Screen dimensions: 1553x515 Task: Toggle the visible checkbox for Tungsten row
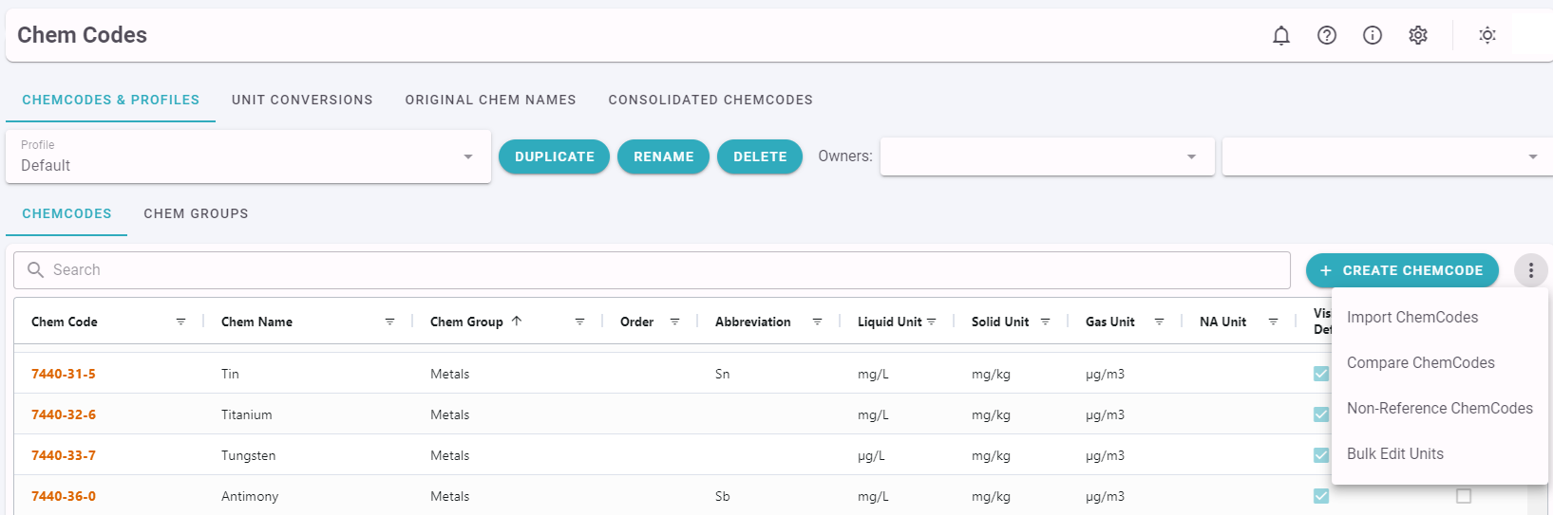pyautogui.click(x=1321, y=455)
